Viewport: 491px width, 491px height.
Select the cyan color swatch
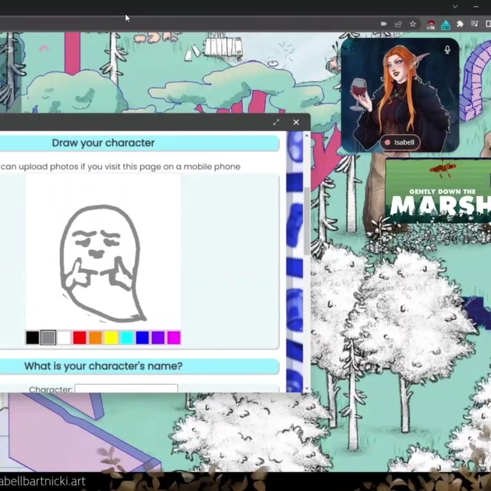coord(127,338)
